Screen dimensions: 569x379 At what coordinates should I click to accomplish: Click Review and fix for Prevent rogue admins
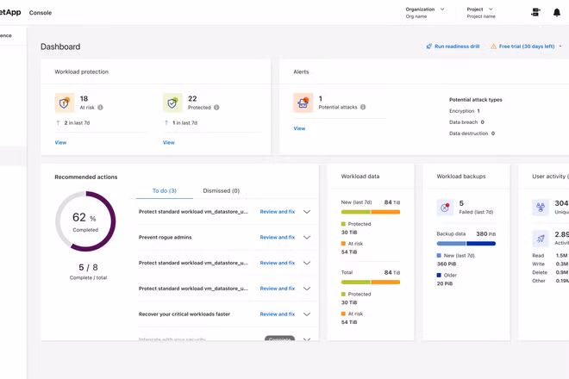[278, 237]
